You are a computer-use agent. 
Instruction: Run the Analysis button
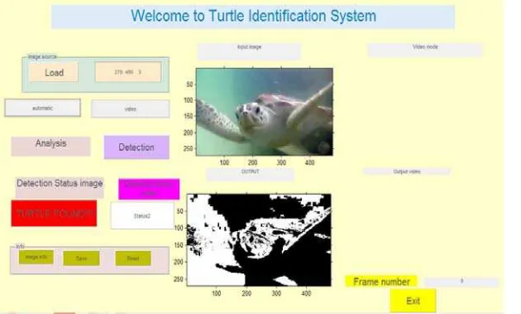tap(51, 146)
